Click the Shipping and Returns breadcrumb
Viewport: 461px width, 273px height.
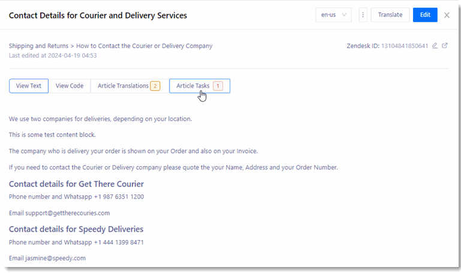[x=38, y=46]
